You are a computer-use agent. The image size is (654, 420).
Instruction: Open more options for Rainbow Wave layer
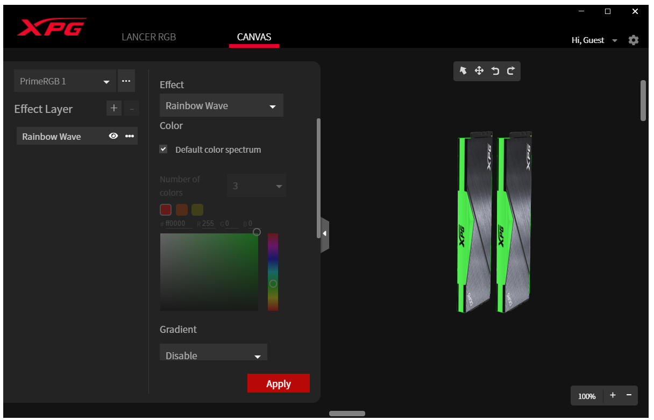tap(130, 137)
